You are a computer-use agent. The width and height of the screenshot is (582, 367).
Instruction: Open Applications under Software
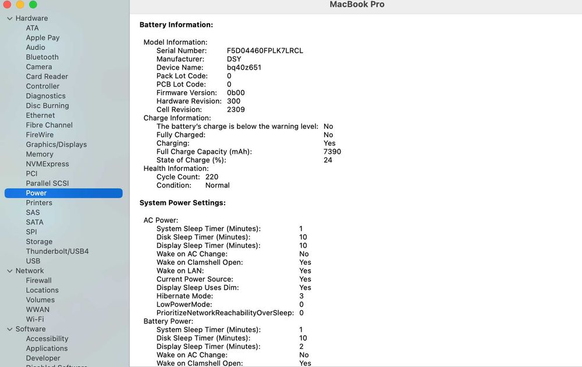(x=47, y=348)
